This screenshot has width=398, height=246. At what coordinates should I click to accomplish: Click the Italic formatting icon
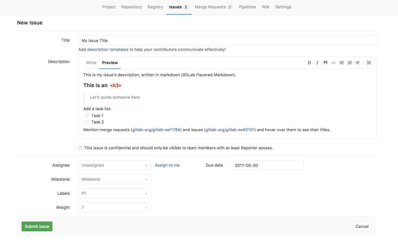click(x=317, y=63)
